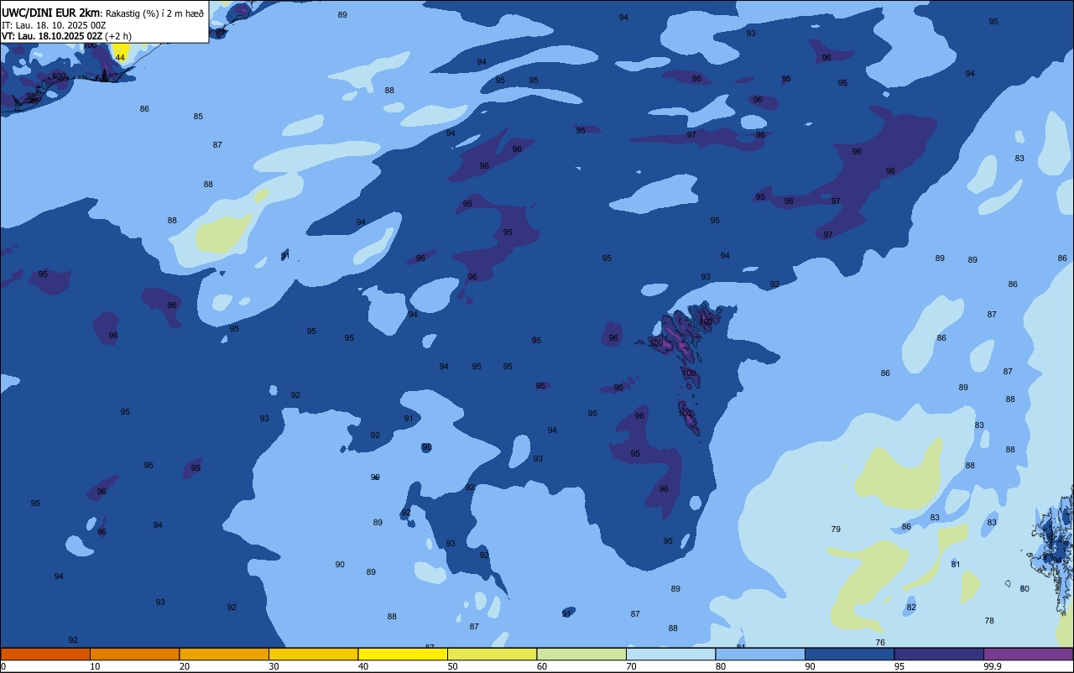Click the humidity value 82 on the map
The width and height of the screenshot is (1074, 673).
[911, 608]
